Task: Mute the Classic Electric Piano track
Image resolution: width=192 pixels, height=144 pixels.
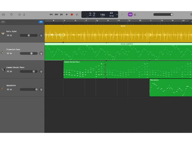Action: tap(8, 72)
